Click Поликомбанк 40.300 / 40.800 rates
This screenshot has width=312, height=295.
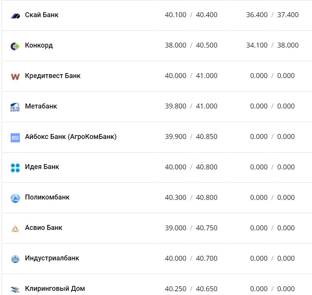pos(191,198)
